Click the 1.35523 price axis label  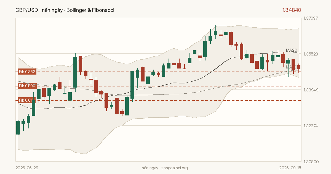point(311,54)
